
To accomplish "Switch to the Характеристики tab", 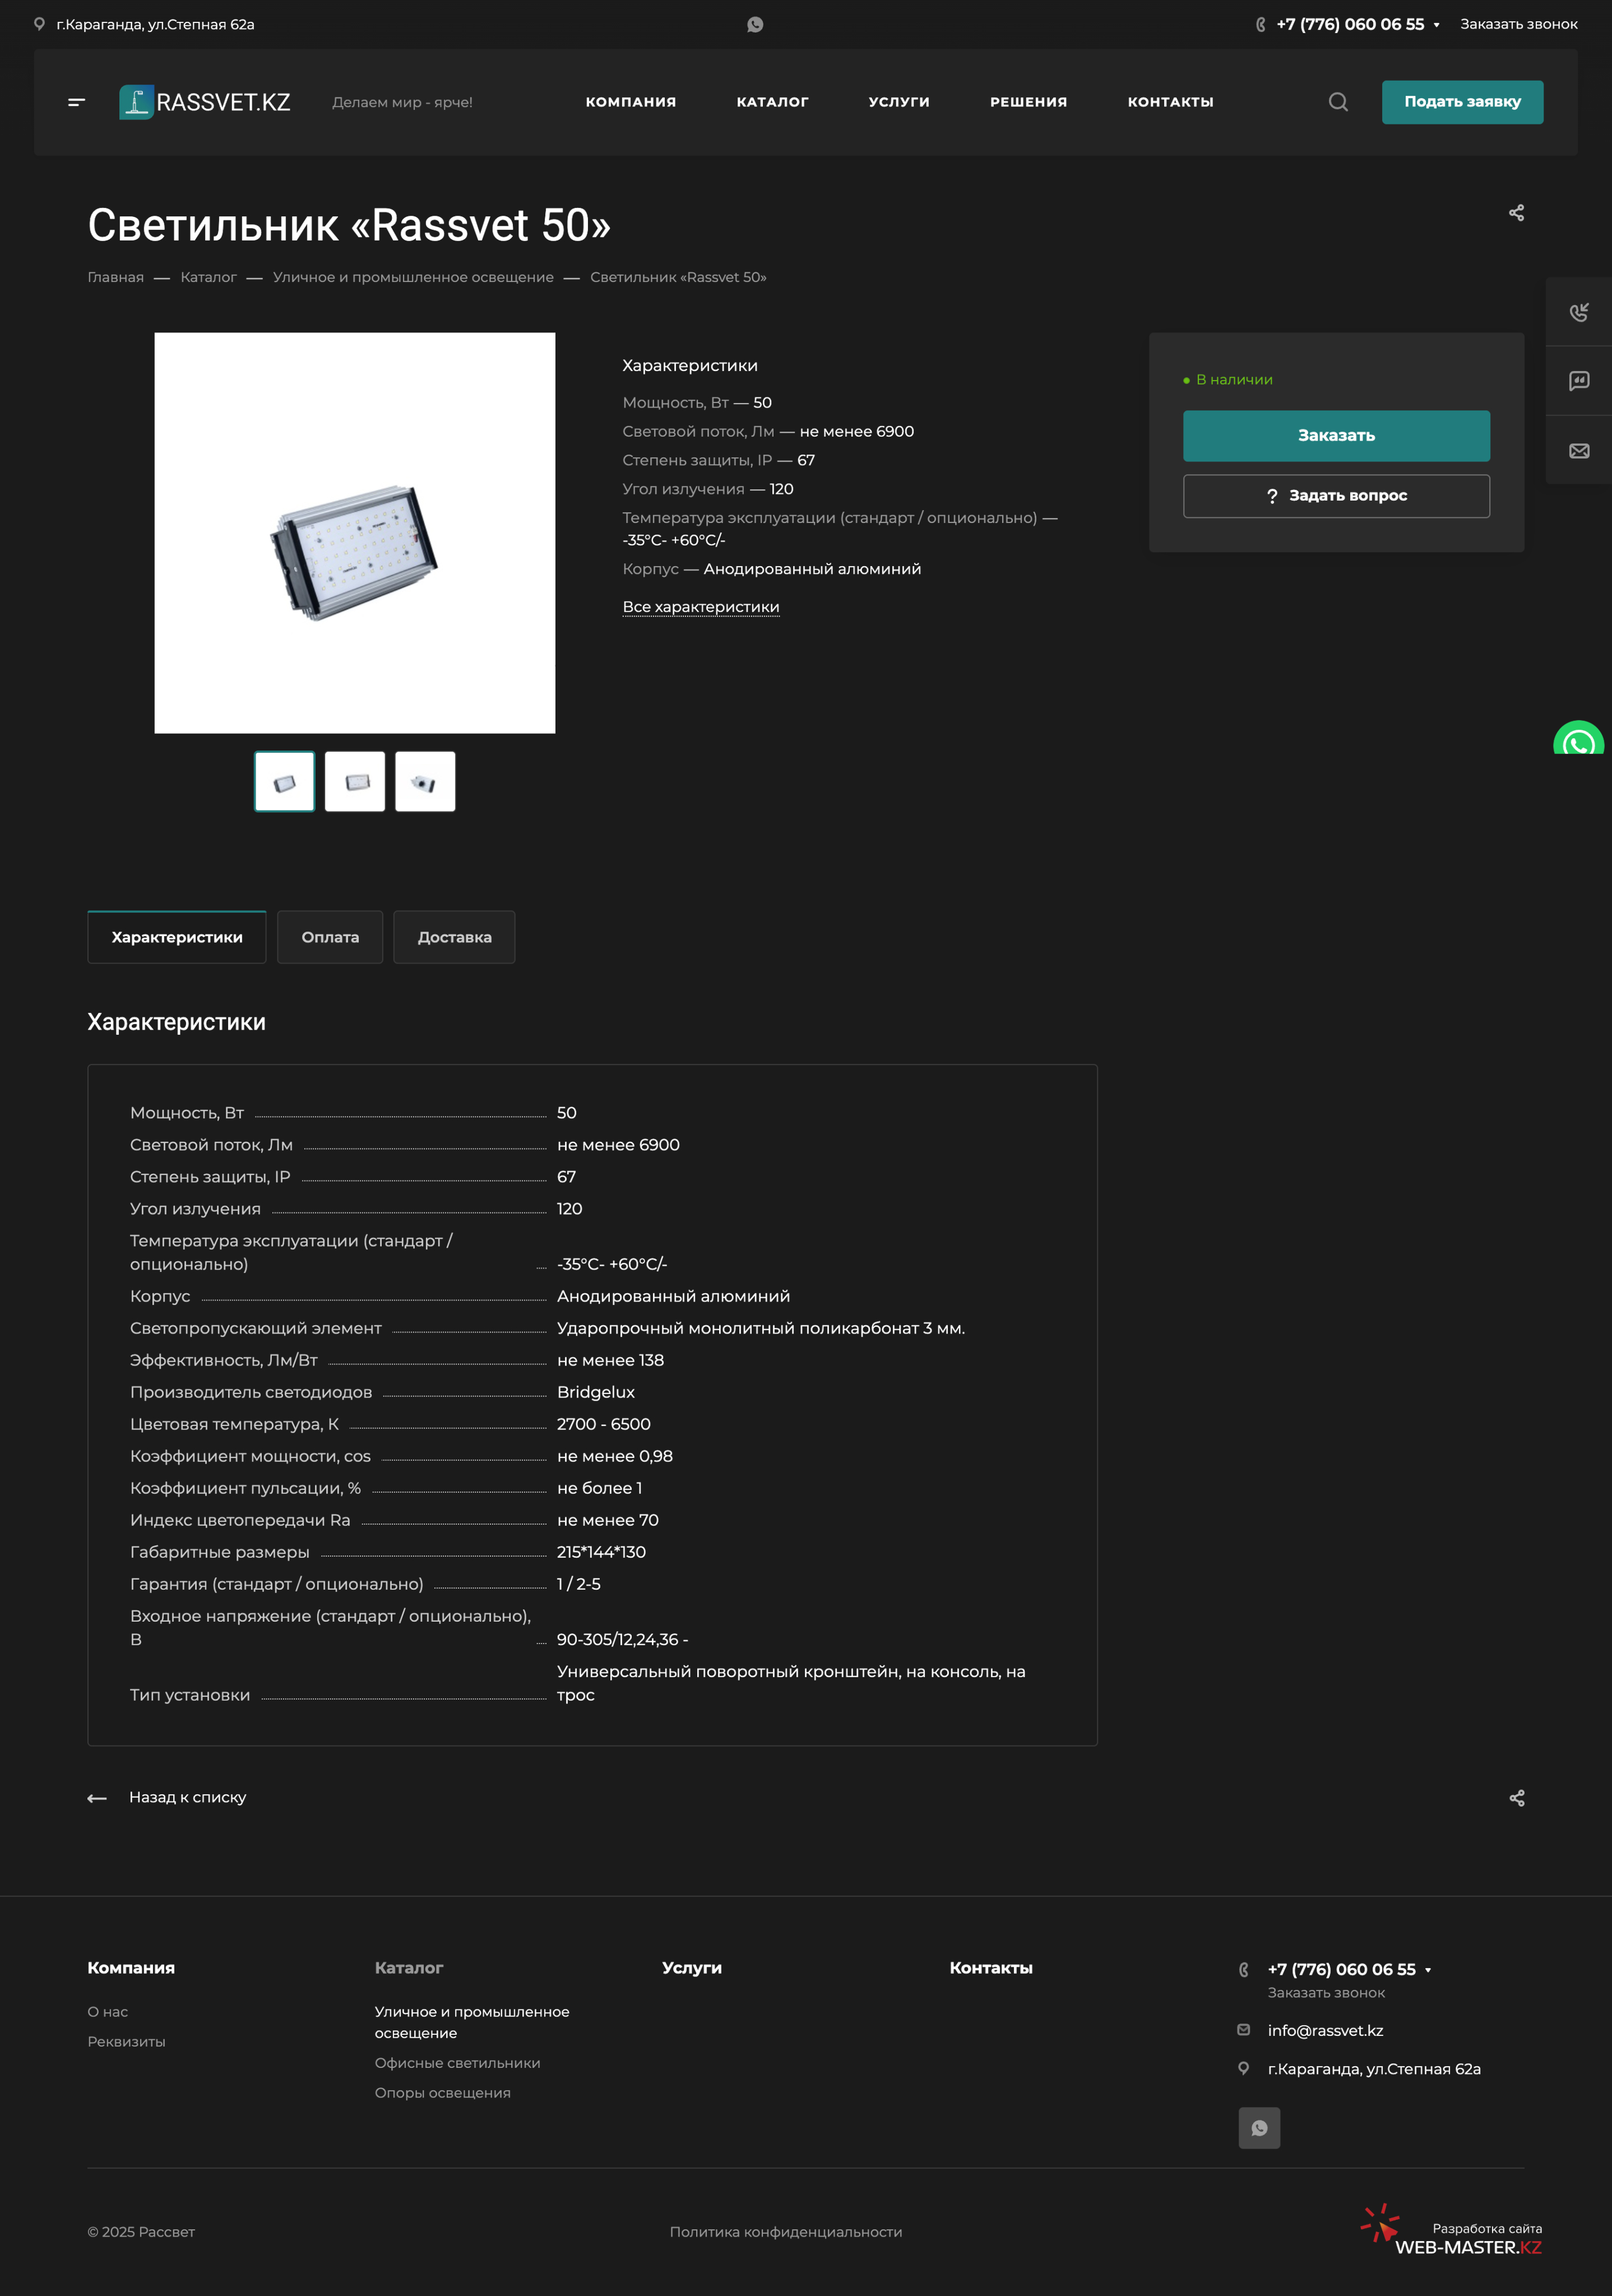I will 177,937.
